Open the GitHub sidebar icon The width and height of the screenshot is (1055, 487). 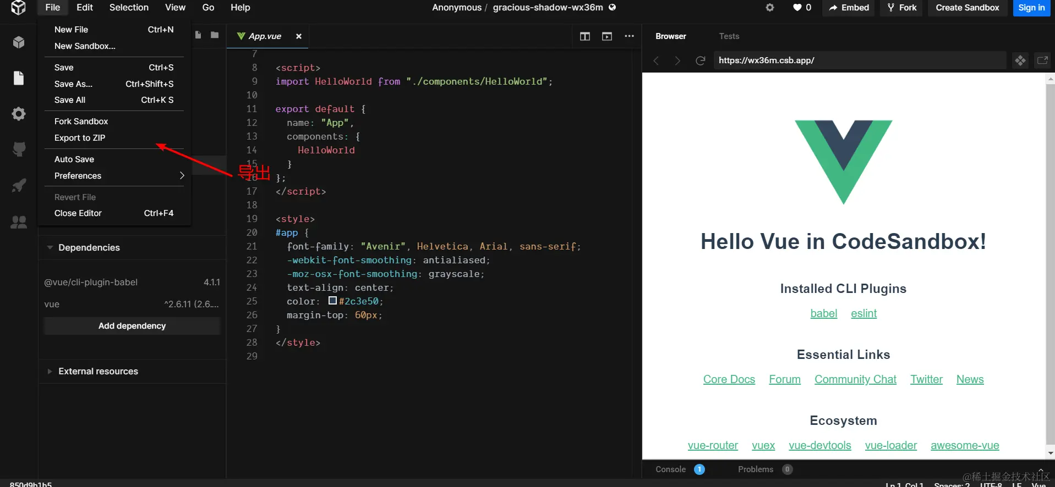tap(19, 149)
